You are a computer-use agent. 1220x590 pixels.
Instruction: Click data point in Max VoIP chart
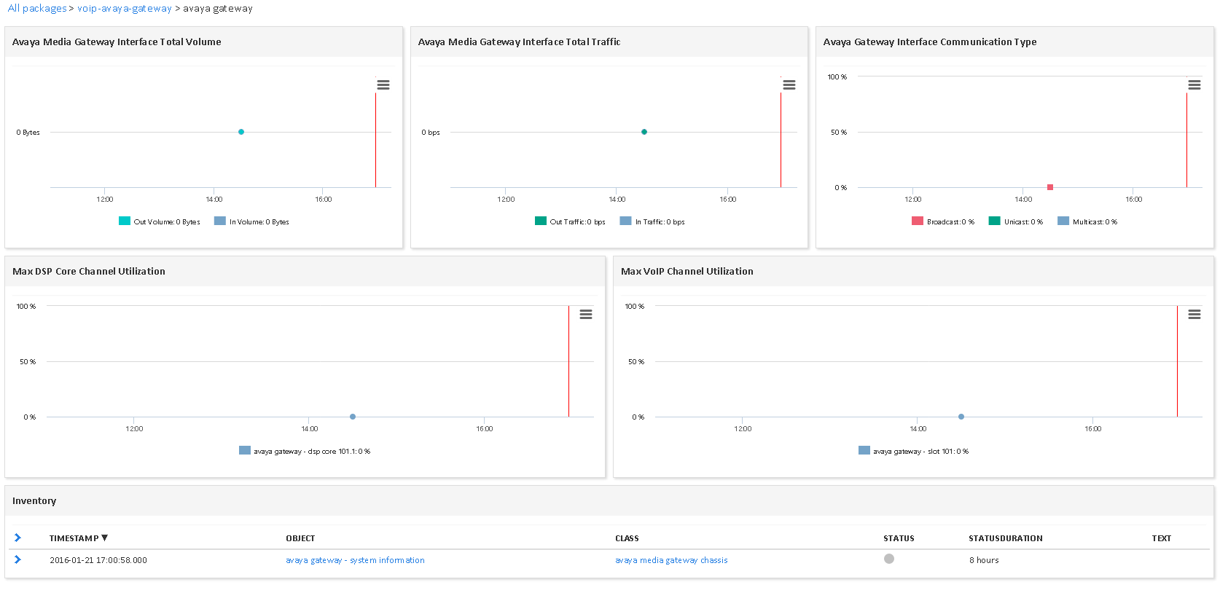pos(961,417)
